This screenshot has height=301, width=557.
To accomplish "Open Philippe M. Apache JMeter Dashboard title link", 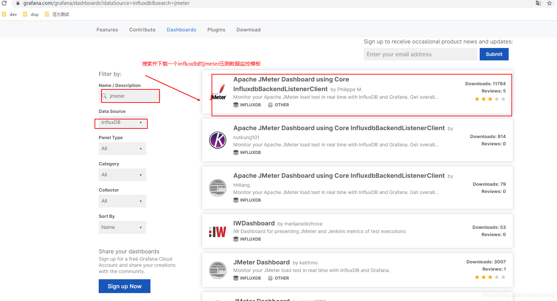I will pos(291,84).
